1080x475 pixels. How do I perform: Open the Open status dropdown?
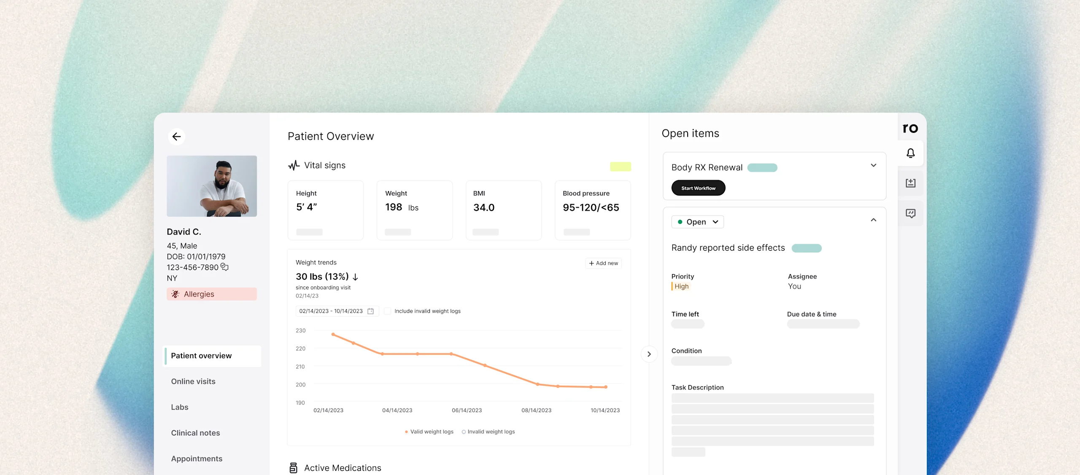tap(697, 222)
